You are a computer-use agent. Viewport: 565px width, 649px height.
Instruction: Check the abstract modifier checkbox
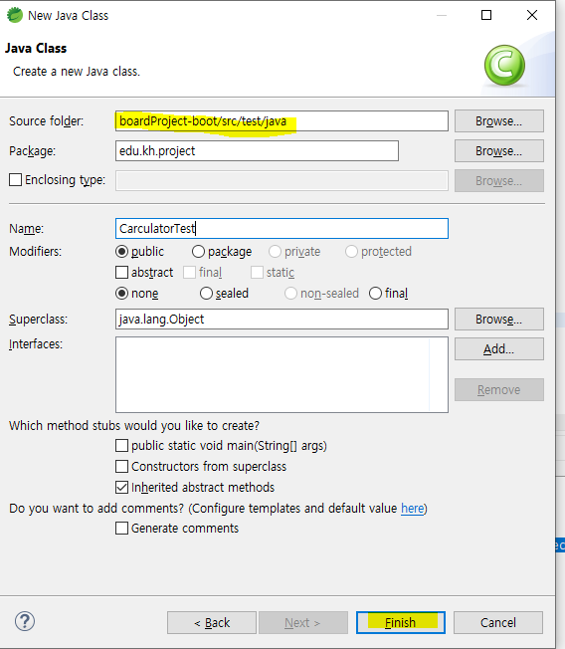(121, 273)
